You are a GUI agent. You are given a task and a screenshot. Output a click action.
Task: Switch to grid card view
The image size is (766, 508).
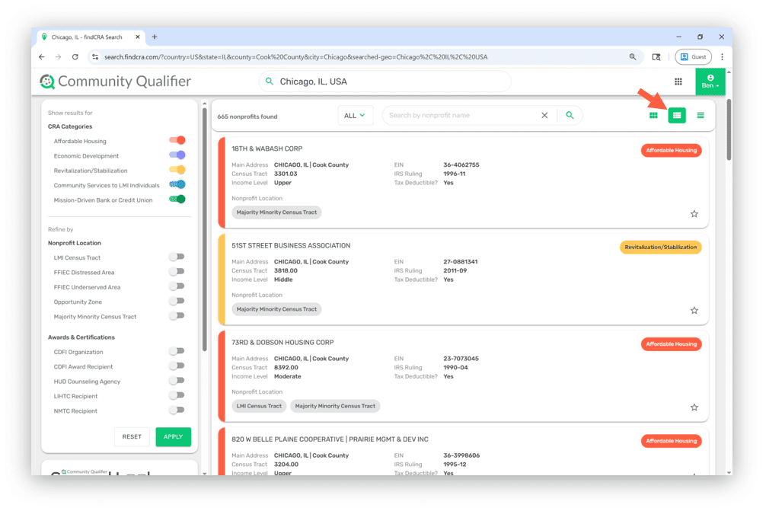point(653,116)
